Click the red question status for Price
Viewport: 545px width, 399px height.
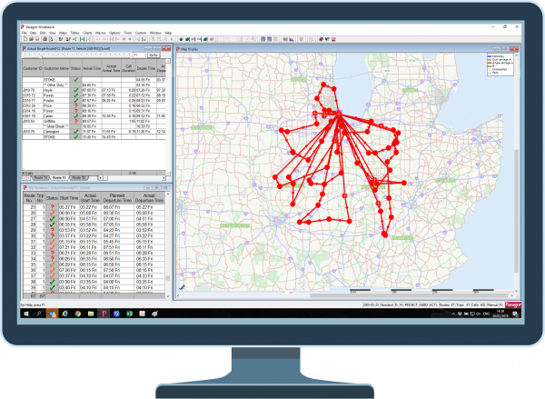click(75, 105)
